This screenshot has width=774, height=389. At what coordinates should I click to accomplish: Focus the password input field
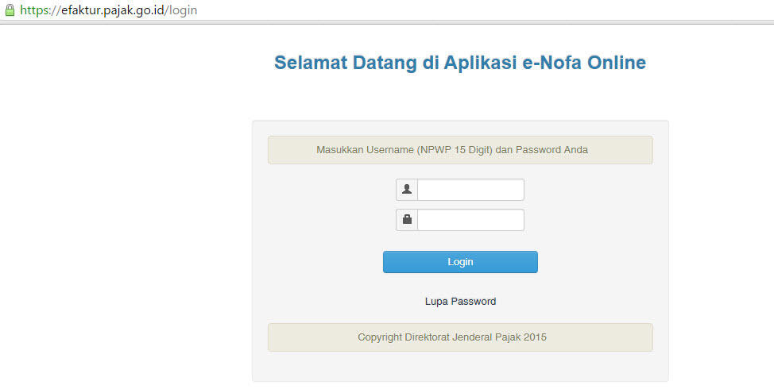pos(470,220)
